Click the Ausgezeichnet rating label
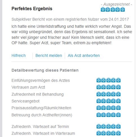The image size is (136, 137). (116, 5)
